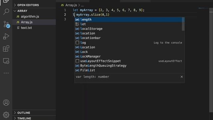The width and height of the screenshot is (213, 120).
Task: Select the LockManager suggestion
Action: pyautogui.click(x=128, y=56)
